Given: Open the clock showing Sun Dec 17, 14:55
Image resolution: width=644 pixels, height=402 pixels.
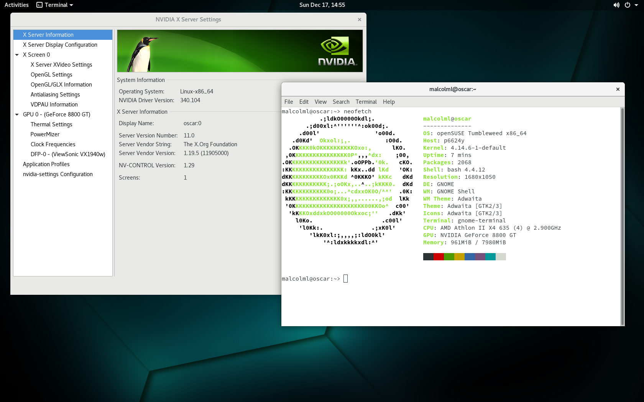Looking at the screenshot, I should (x=322, y=5).
